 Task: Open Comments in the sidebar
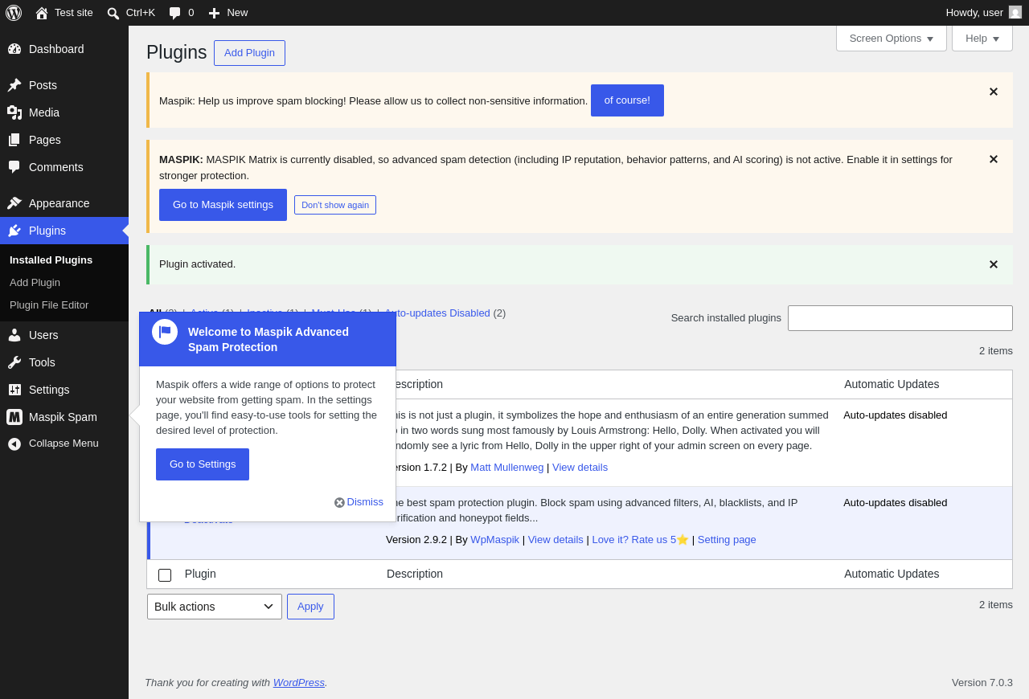64,167
